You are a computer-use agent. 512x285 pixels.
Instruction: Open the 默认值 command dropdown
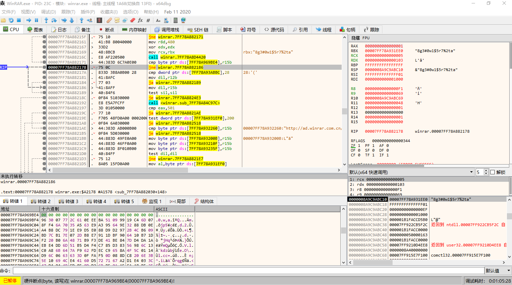click(509, 271)
